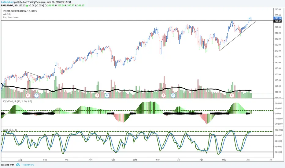Click the Sep label on the time axis
This screenshot has width=285, height=168.
[x=45, y=160]
